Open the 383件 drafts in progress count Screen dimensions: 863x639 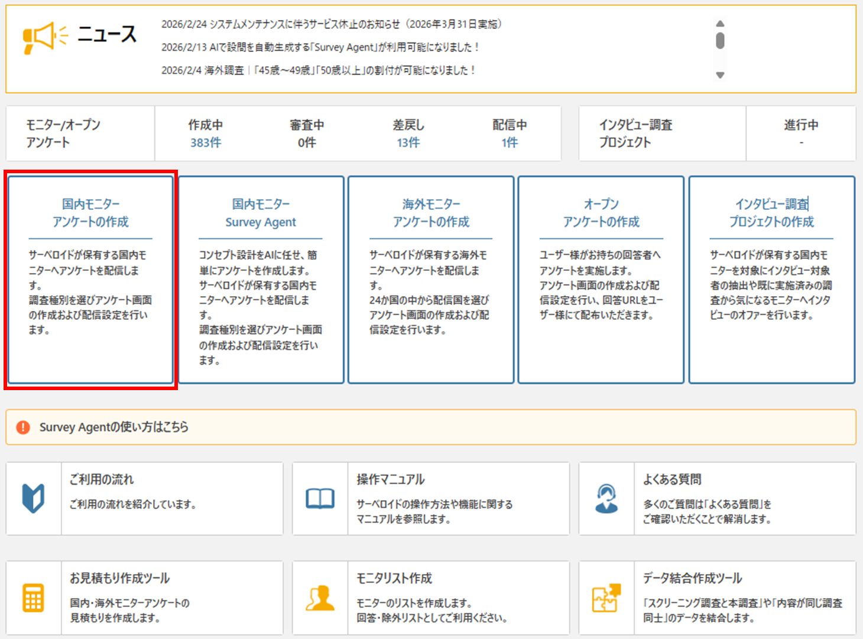click(x=205, y=142)
